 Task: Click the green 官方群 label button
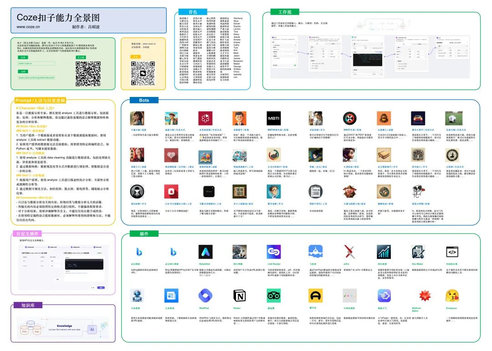pos(81,57)
